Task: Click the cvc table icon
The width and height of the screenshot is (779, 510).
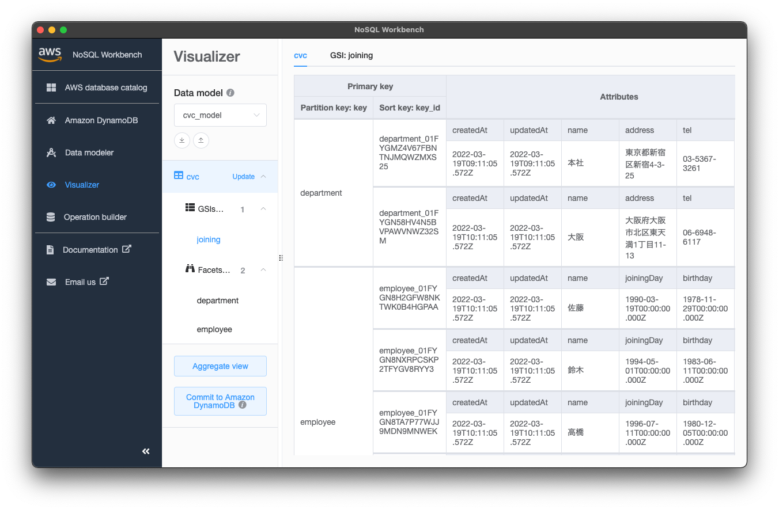Action: pos(179,176)
